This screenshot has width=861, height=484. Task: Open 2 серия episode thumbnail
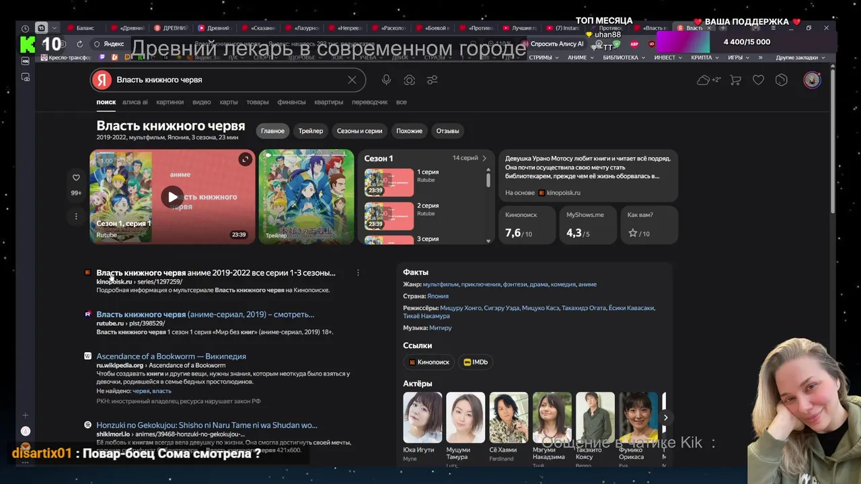click(389, 216)
